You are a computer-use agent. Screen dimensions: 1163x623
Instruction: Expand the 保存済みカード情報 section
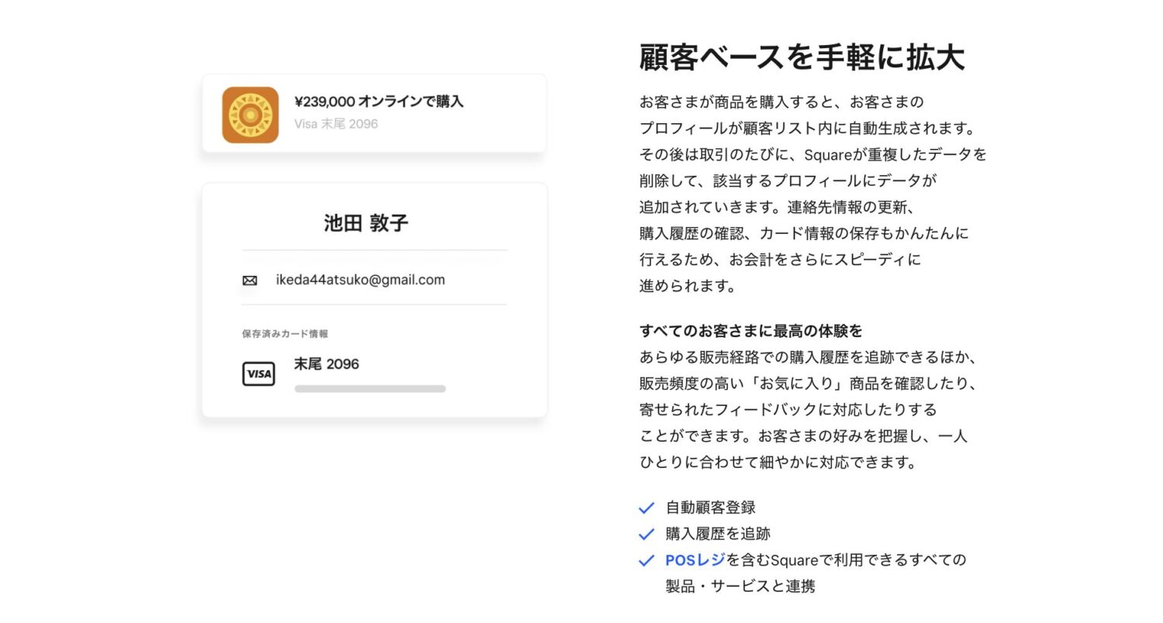(284, 333)
